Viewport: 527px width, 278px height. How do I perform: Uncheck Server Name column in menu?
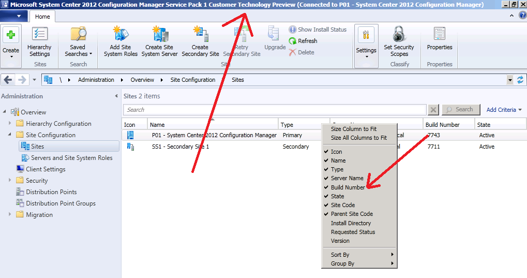click(x=359, y=178)
